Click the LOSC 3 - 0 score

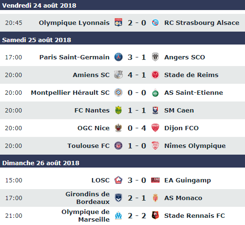pyautogui.click(x=137, y=180)
